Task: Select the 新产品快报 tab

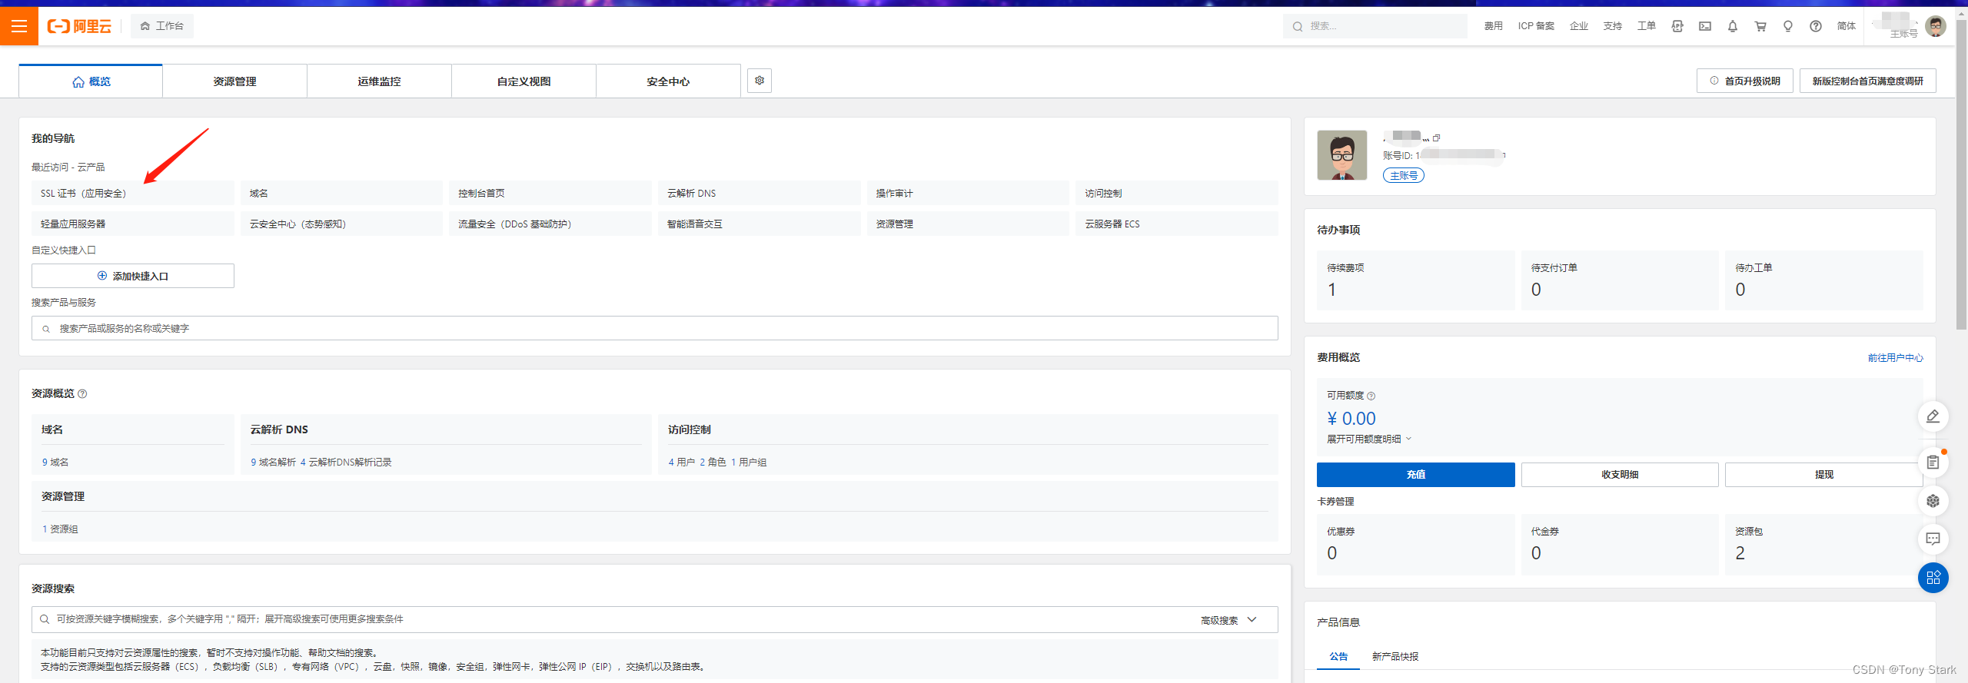Action: click(x=1395, y=657)
